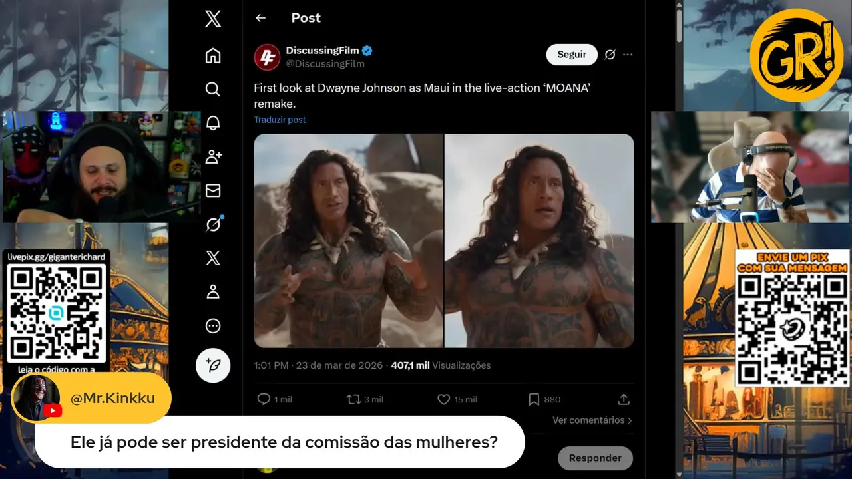The width and height of the screenshot is (852, 479).
Task: Open the Explore search icon
Action: tap(213, 89)
